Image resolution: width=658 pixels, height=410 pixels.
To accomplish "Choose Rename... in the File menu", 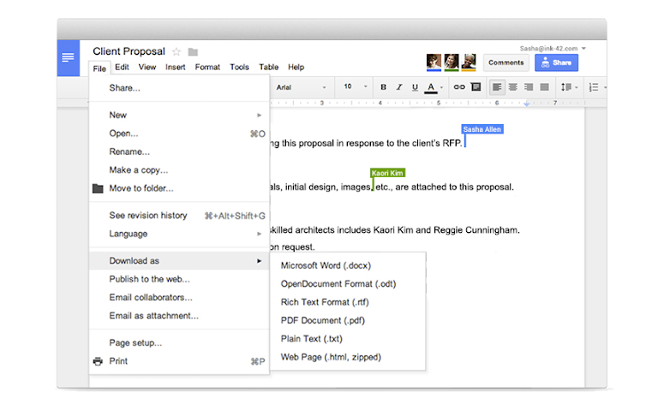I will point(179,152).
